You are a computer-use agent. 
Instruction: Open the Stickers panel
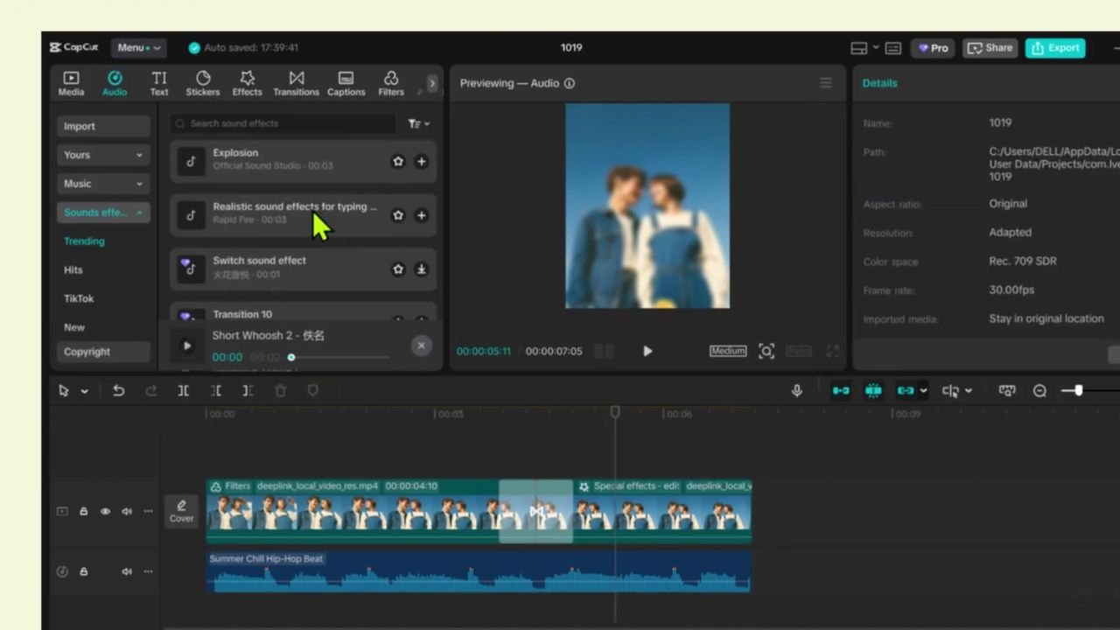pyautogui.click(x=202, y=83)
